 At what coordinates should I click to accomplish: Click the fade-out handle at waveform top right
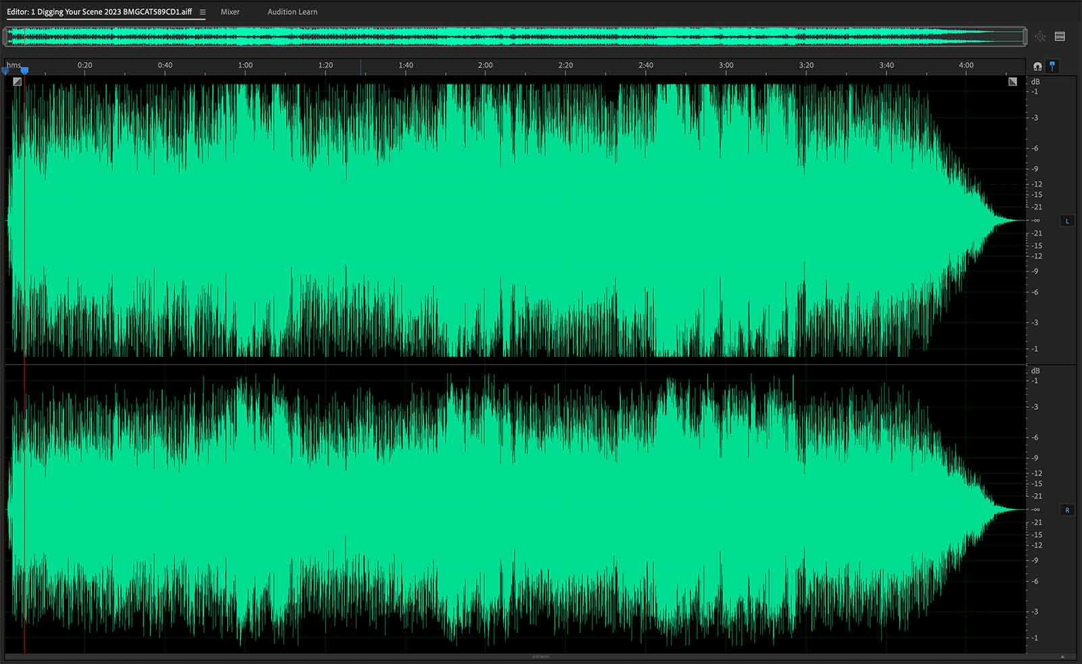(x=1012, y=80)
